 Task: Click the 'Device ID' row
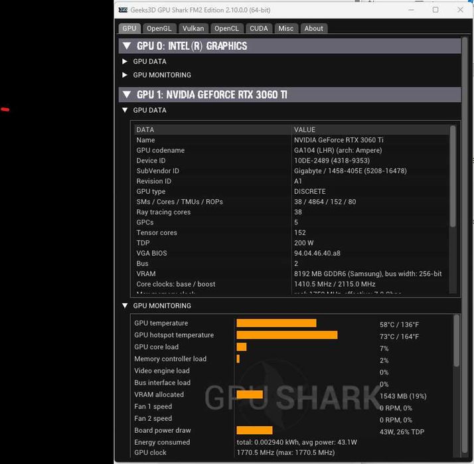291,161
